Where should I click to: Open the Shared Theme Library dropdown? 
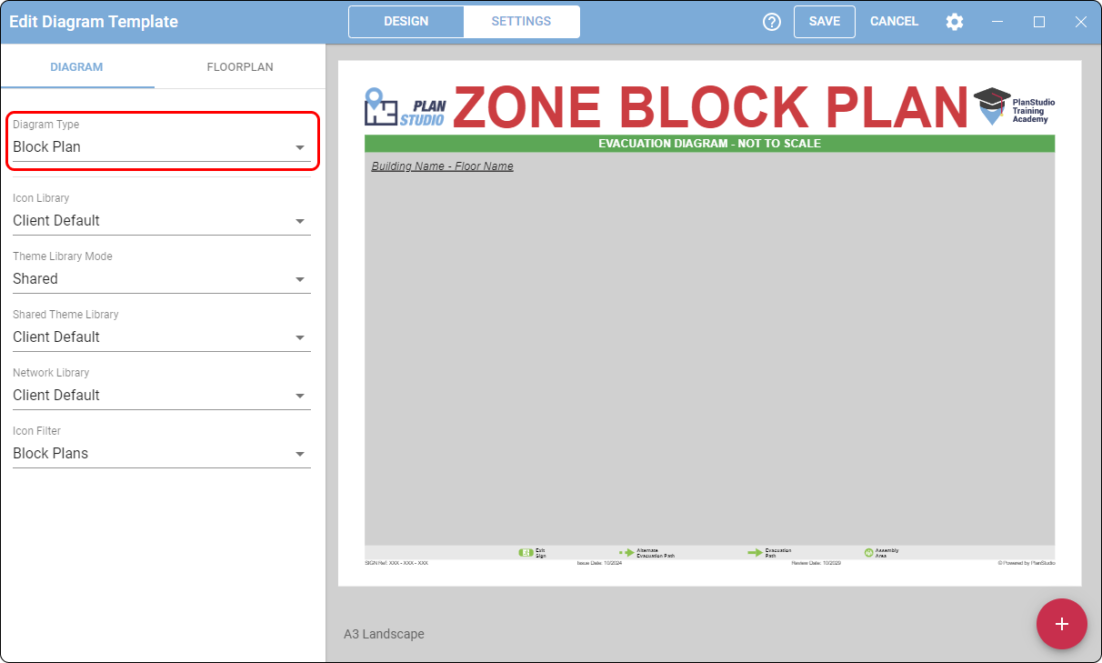pyautogui.click(x=162, y=337)
